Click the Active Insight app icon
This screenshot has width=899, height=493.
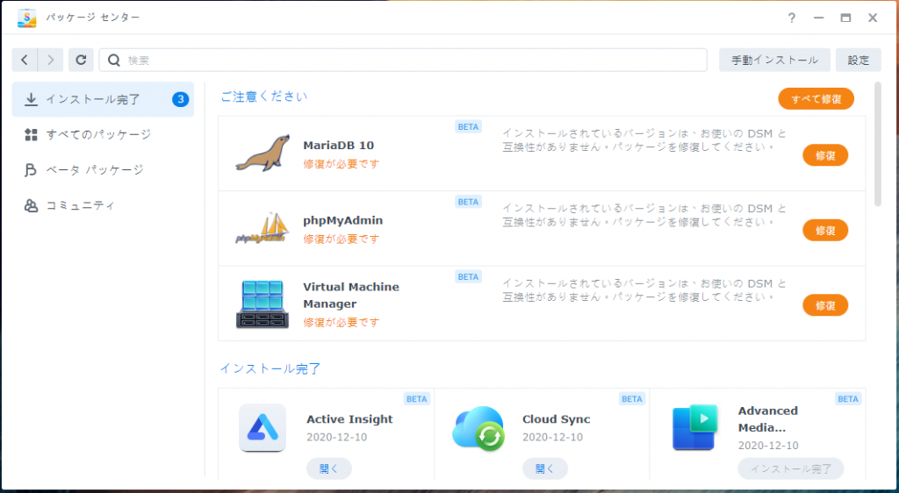263,428
